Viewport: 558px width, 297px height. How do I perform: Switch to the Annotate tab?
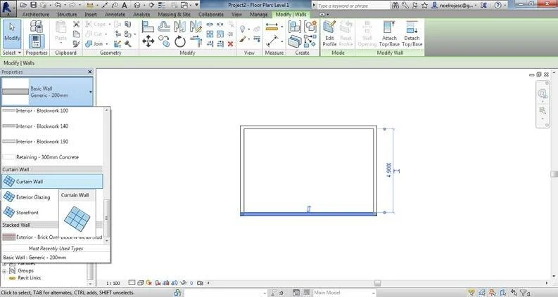coord(115,15)
